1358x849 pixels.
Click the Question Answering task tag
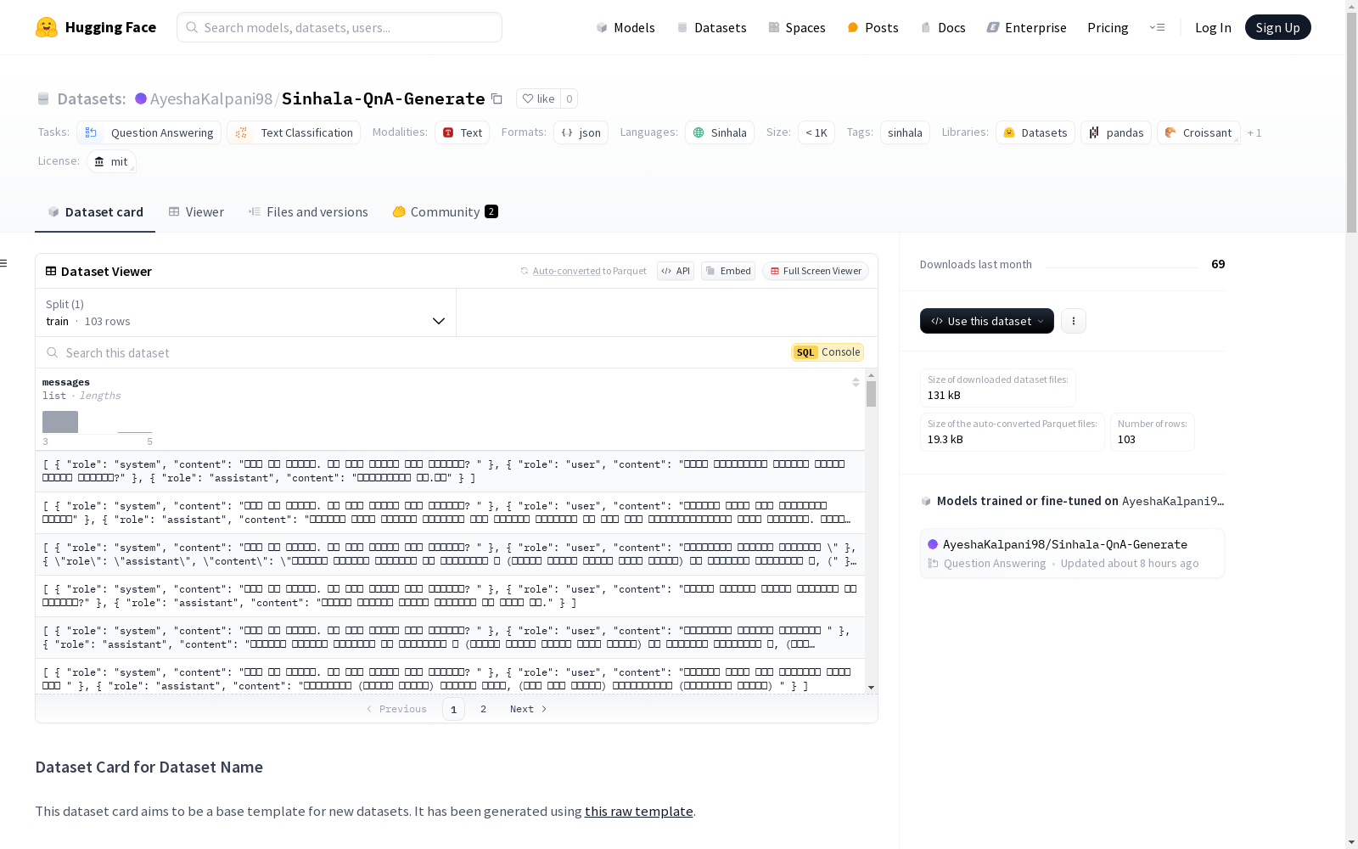tap(149, 132)
